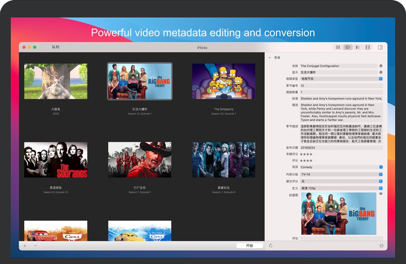Image resolution: width=406 pixels, height=264 pixels.
Task: Open the sliders settings view in toolbar
Action: (338, 47)
